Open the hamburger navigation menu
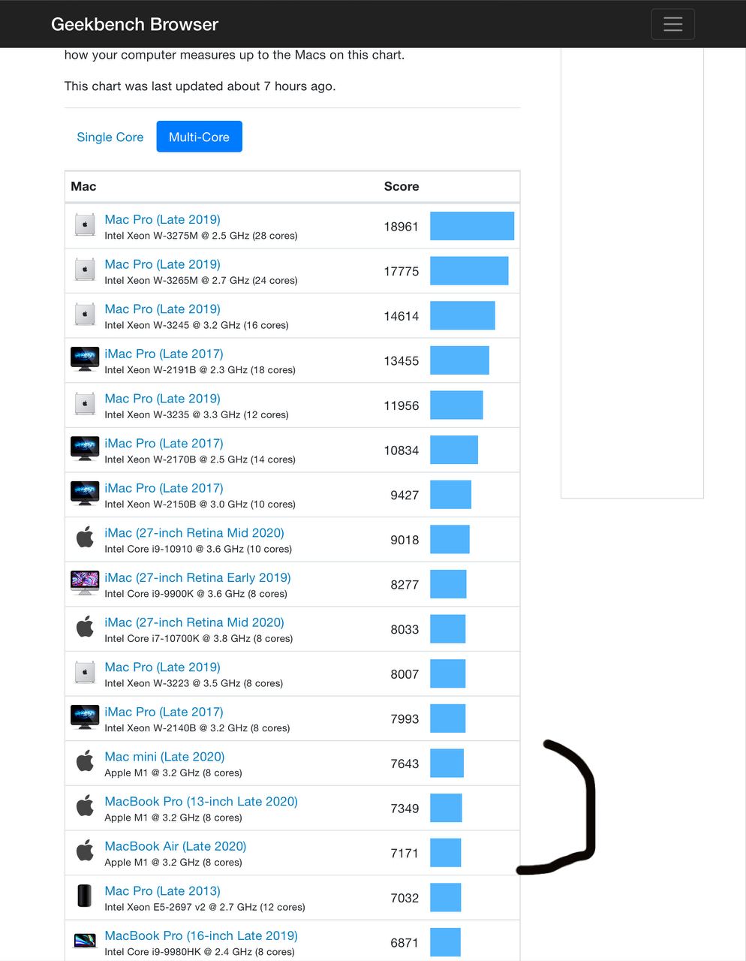 coord(672,24)
